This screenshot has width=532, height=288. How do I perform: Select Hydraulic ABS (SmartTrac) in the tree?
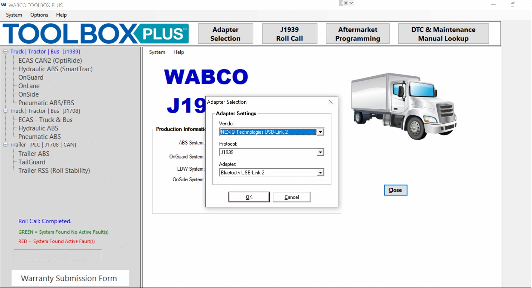[55, 69]
